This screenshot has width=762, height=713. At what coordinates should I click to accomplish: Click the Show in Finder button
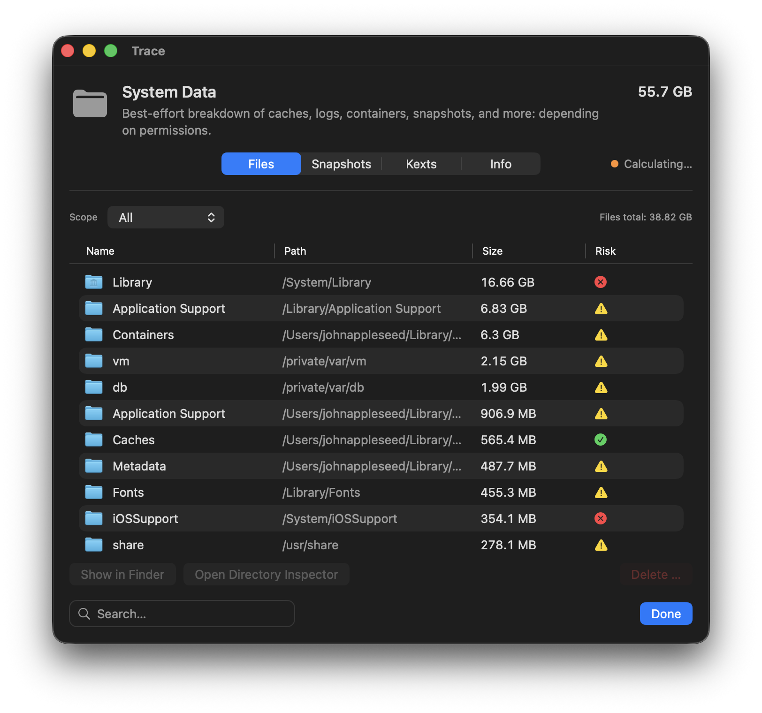click(122, 575)
